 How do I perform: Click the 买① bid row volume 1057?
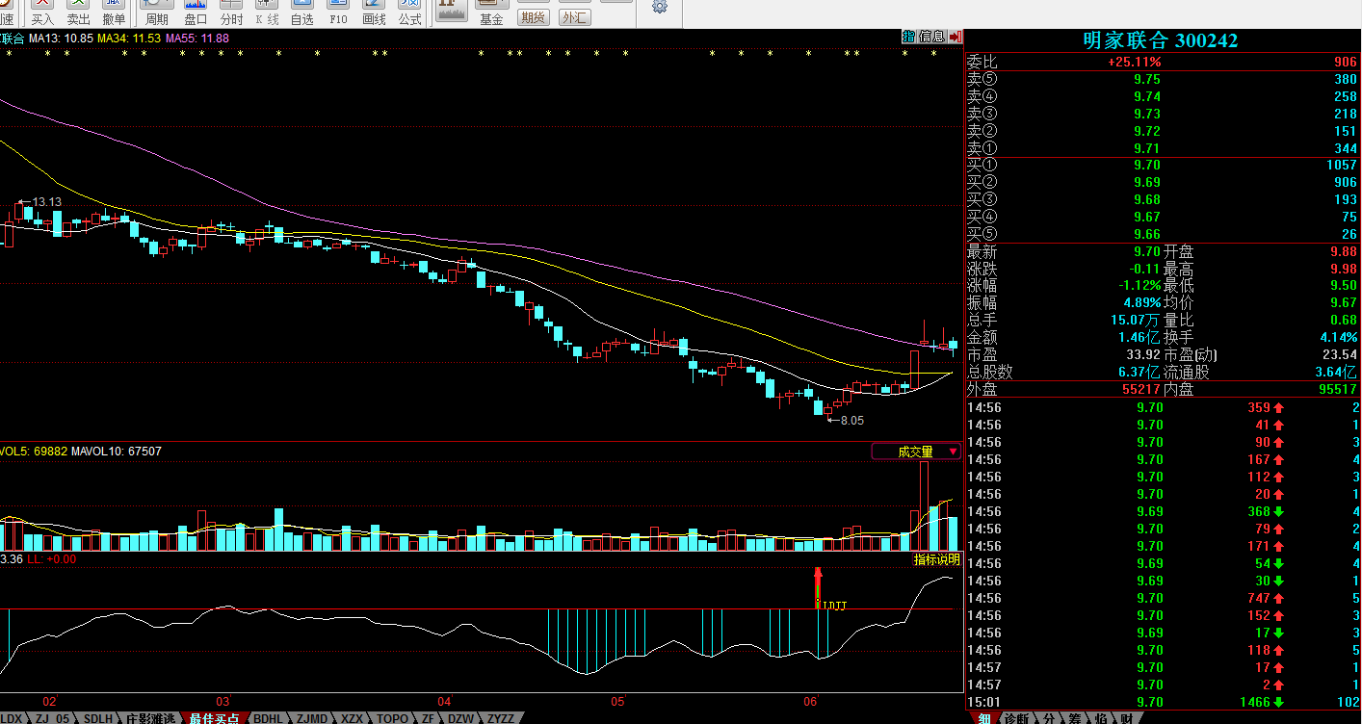click(1341, 166)
